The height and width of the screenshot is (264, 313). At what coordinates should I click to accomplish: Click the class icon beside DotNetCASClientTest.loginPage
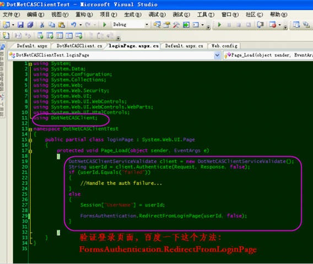[x=12, y=55]
